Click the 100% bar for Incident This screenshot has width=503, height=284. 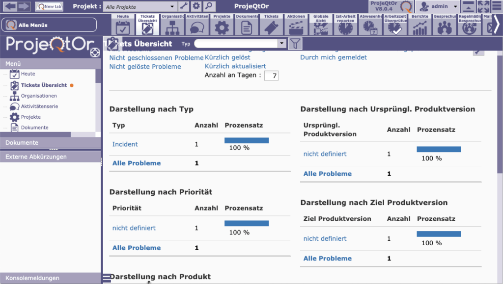(x=246, y=140)
